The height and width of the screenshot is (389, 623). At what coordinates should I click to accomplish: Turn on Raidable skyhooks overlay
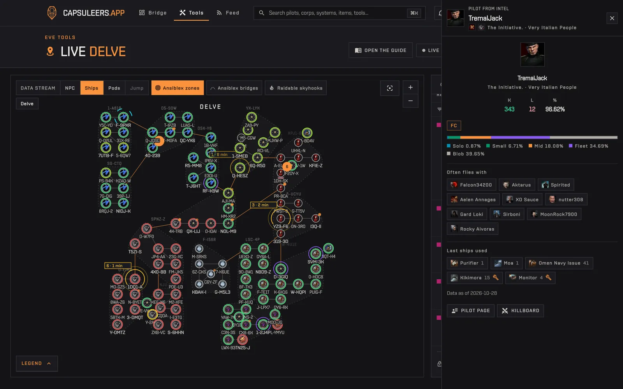(x=296, y=88)
